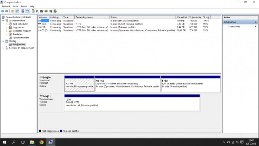Collapse the Systeemwerkset tree node
This screenshot has width=259, height=146.
pyautogui.click(x=3, y=20)
